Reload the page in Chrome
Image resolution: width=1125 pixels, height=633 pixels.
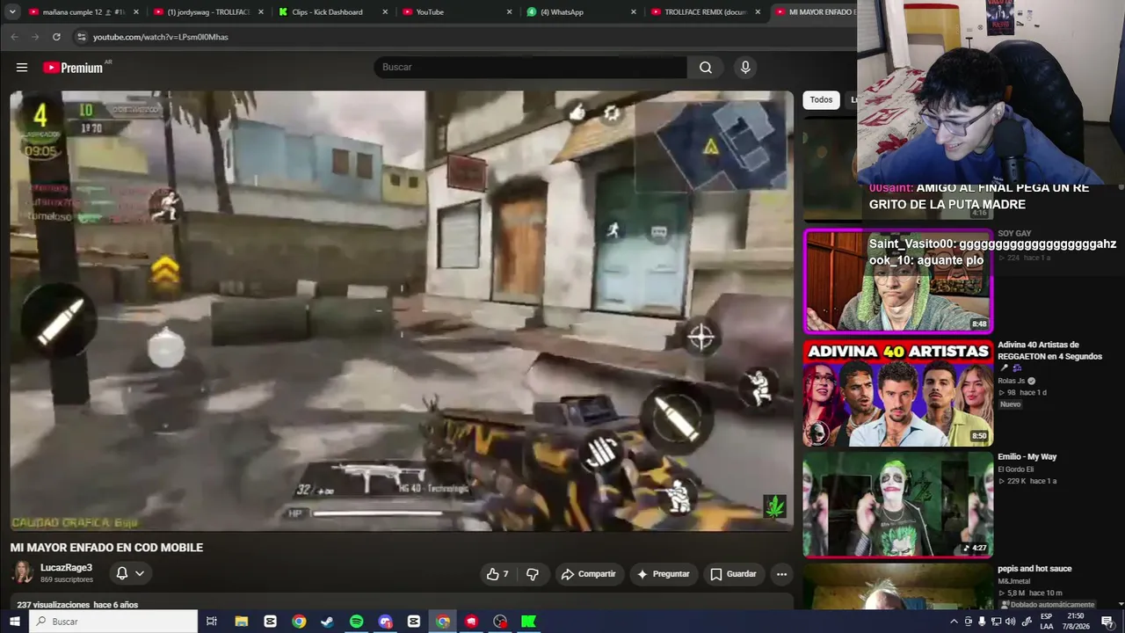click(x=56, y=37)
